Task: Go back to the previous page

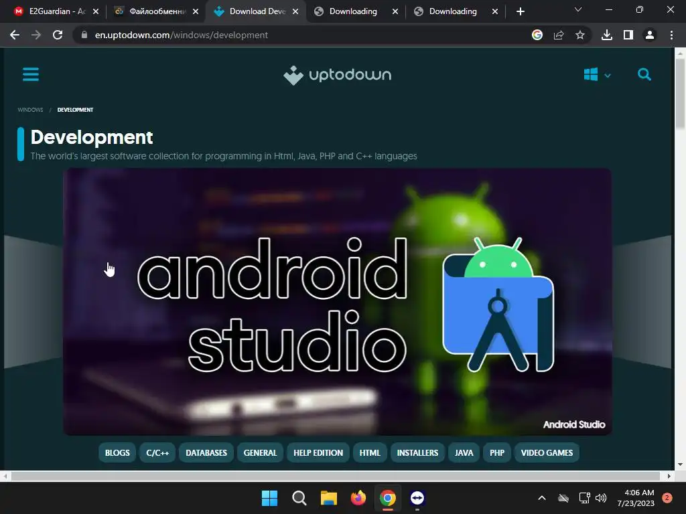Action: (x=15, y=35)
